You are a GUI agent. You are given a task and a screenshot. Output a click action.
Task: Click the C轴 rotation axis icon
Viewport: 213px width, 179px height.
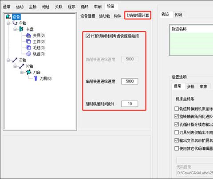[x=15, y=23]
